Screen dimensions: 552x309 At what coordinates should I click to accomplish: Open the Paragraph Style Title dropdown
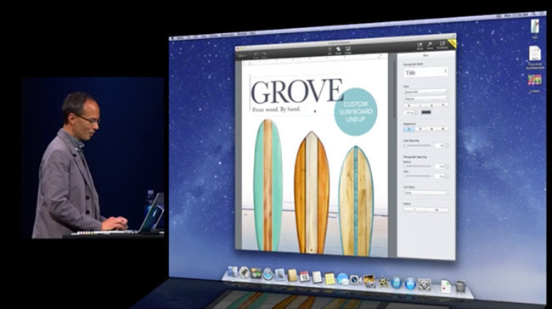pyautogui.click(x=425, y=72)
